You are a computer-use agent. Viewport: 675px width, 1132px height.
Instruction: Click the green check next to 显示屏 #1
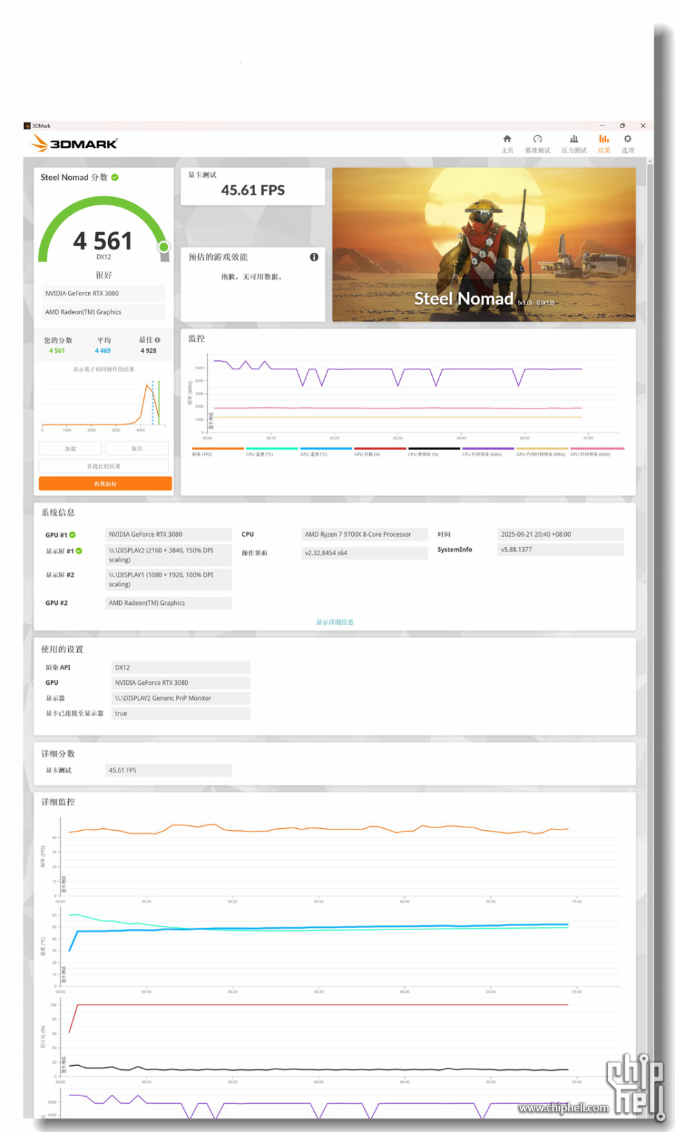[x=79, y=550]
